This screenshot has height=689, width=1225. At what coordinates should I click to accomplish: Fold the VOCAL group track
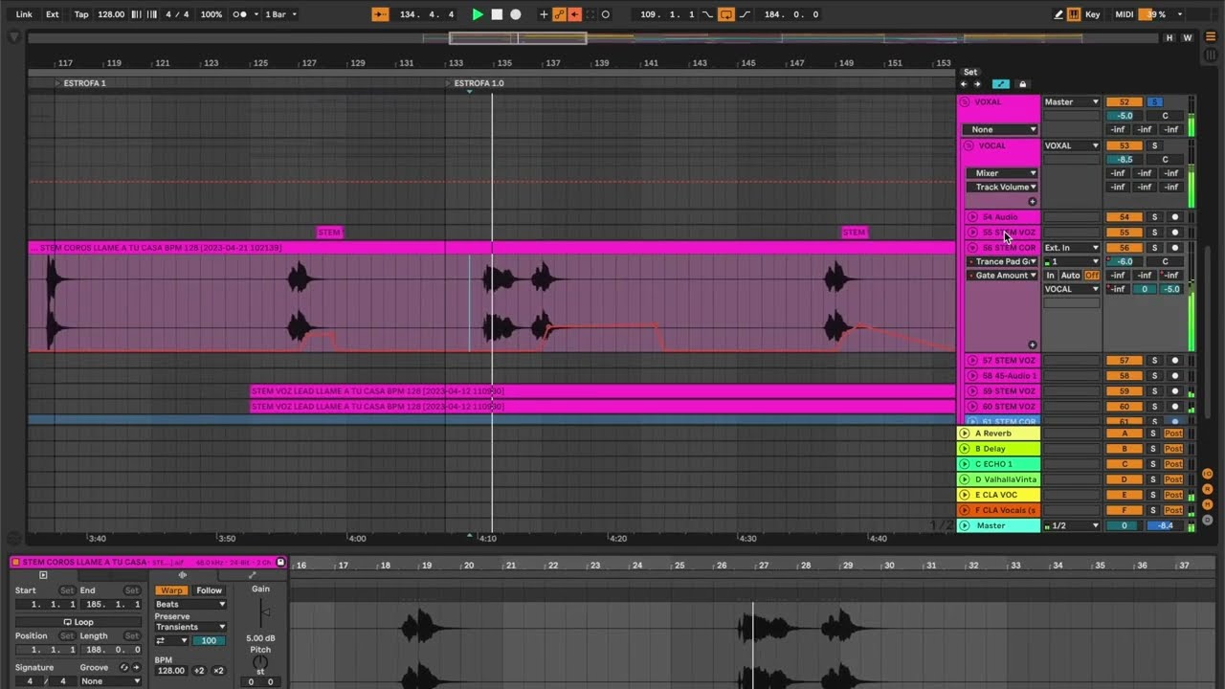click(x=969, y=145)
